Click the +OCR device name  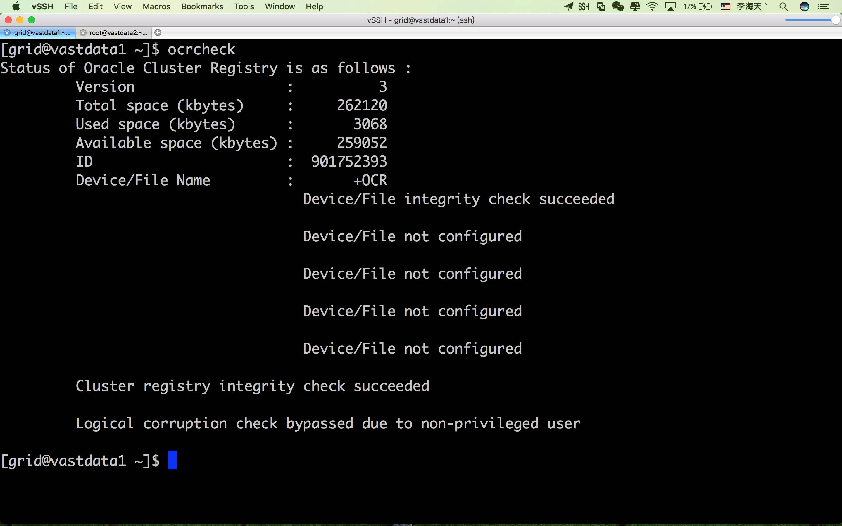370,181
